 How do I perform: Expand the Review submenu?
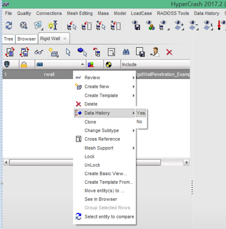[x=104, y=77]
